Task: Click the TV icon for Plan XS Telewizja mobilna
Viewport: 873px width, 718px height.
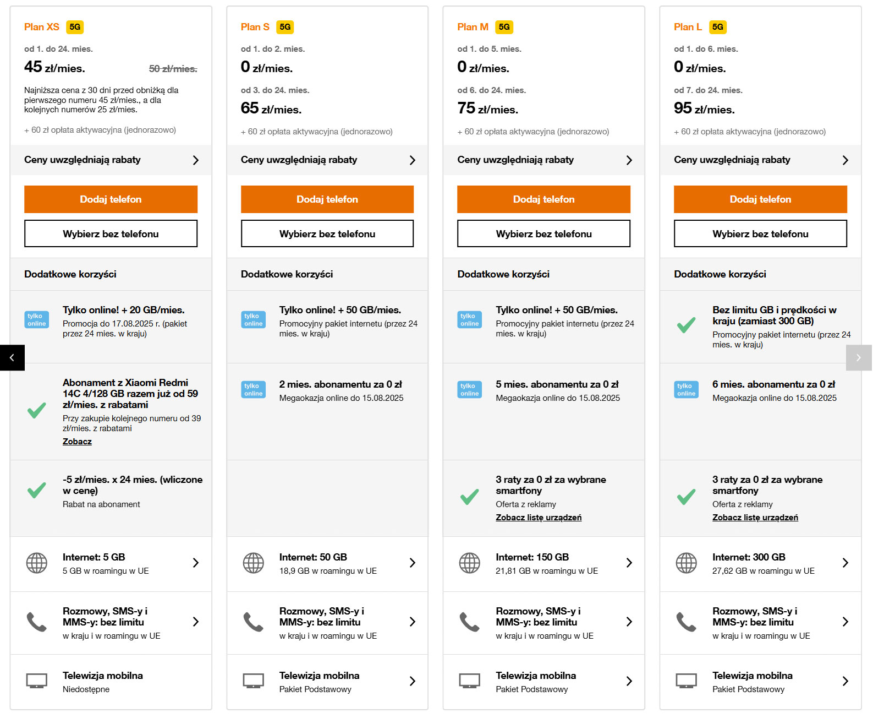Action: click(x=37, y=681)
